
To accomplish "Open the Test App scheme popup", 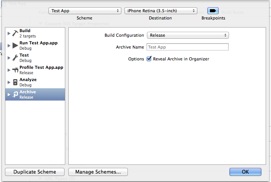I will 85,11.
